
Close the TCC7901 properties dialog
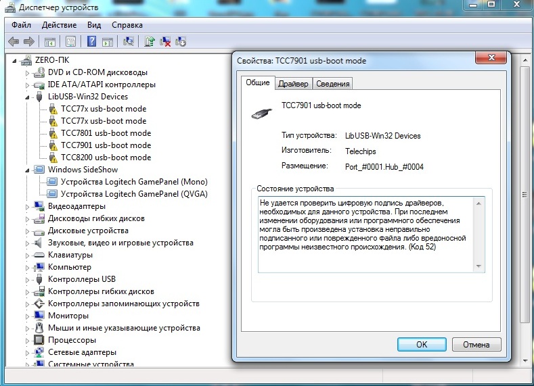[491, 57]
